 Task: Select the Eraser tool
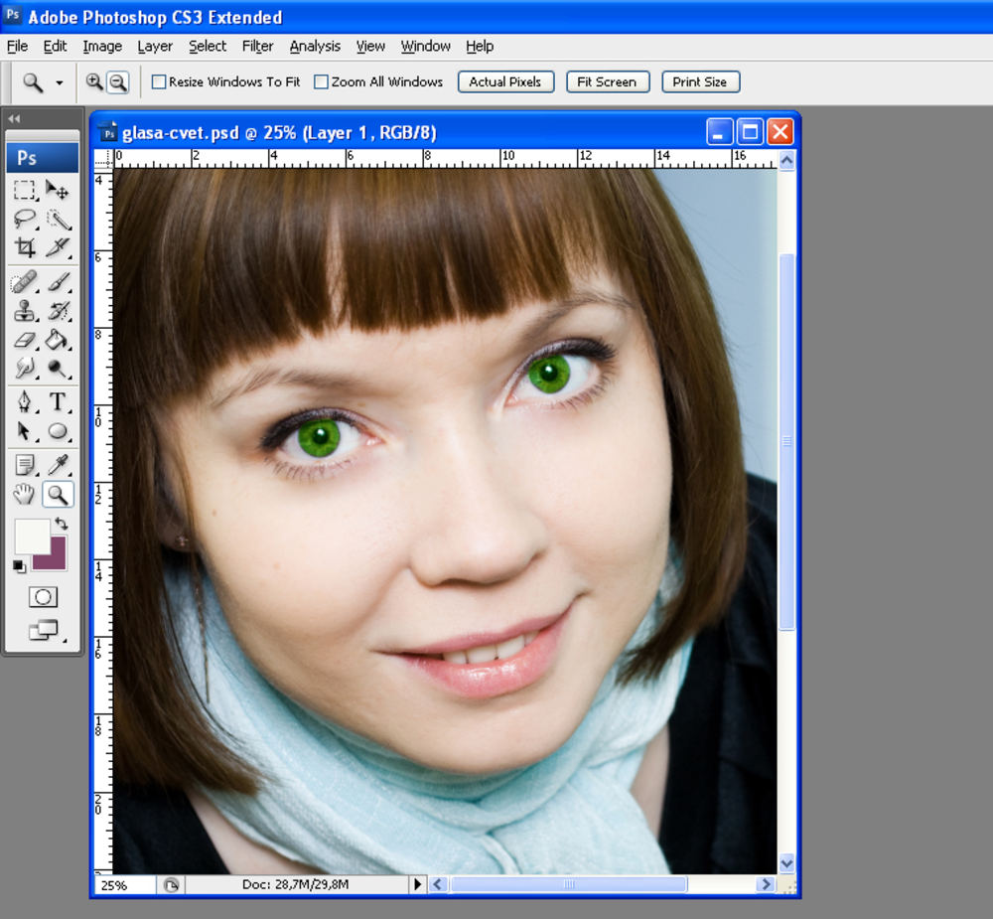(x=25, y=341)
